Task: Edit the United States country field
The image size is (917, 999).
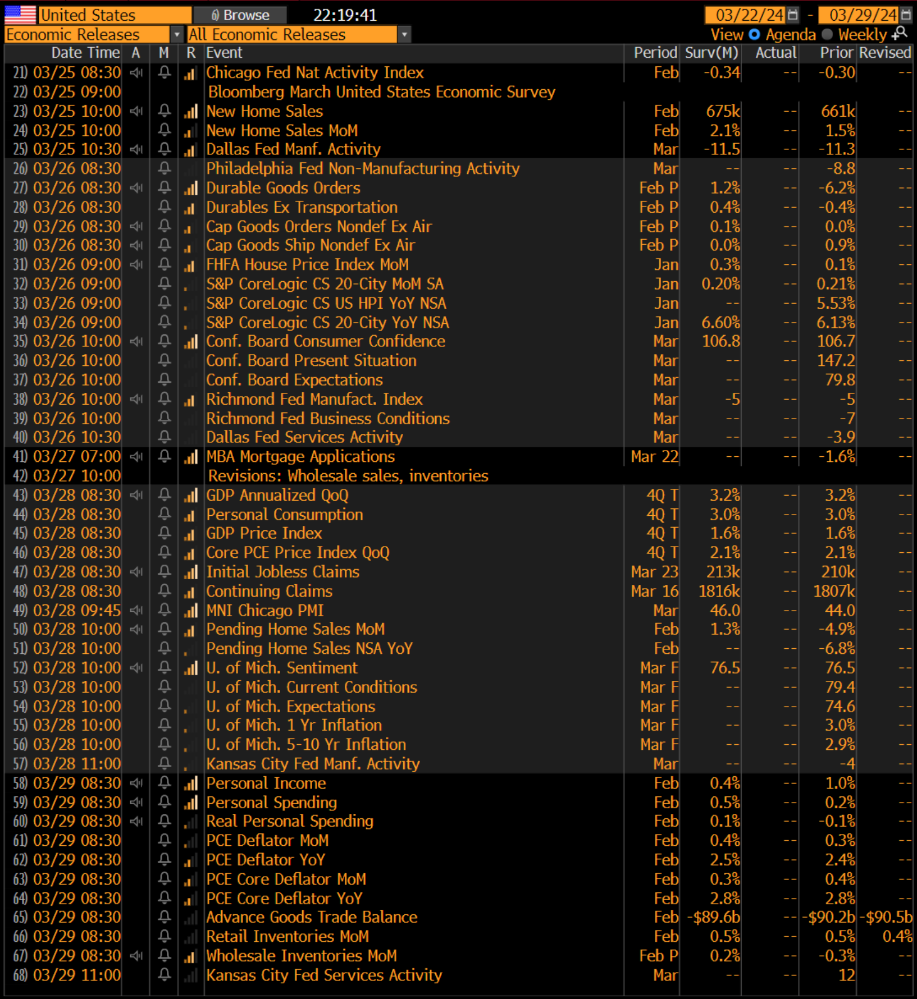Action: click(115, 15)
